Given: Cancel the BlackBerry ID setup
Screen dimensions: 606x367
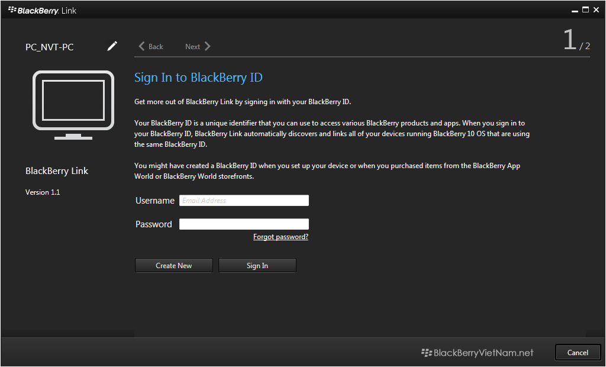Looking at the screenshot, I should click(x=577, y=352).
